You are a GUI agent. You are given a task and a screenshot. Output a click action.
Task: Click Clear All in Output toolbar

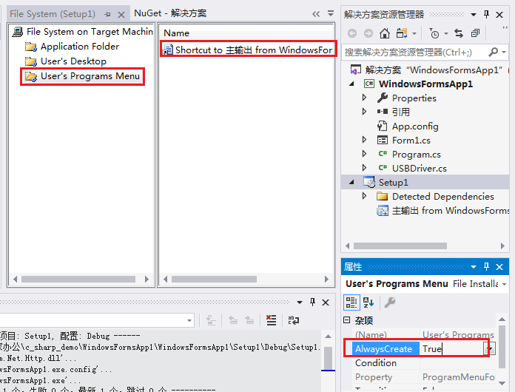[x=271, y=320]
